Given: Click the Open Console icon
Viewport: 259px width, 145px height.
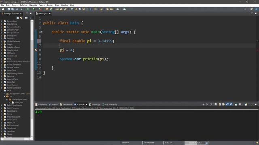Looking at the screenshot, I should [x=246, y=104].
